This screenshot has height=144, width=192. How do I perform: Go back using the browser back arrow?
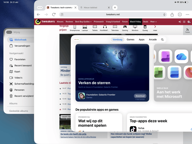38,14
